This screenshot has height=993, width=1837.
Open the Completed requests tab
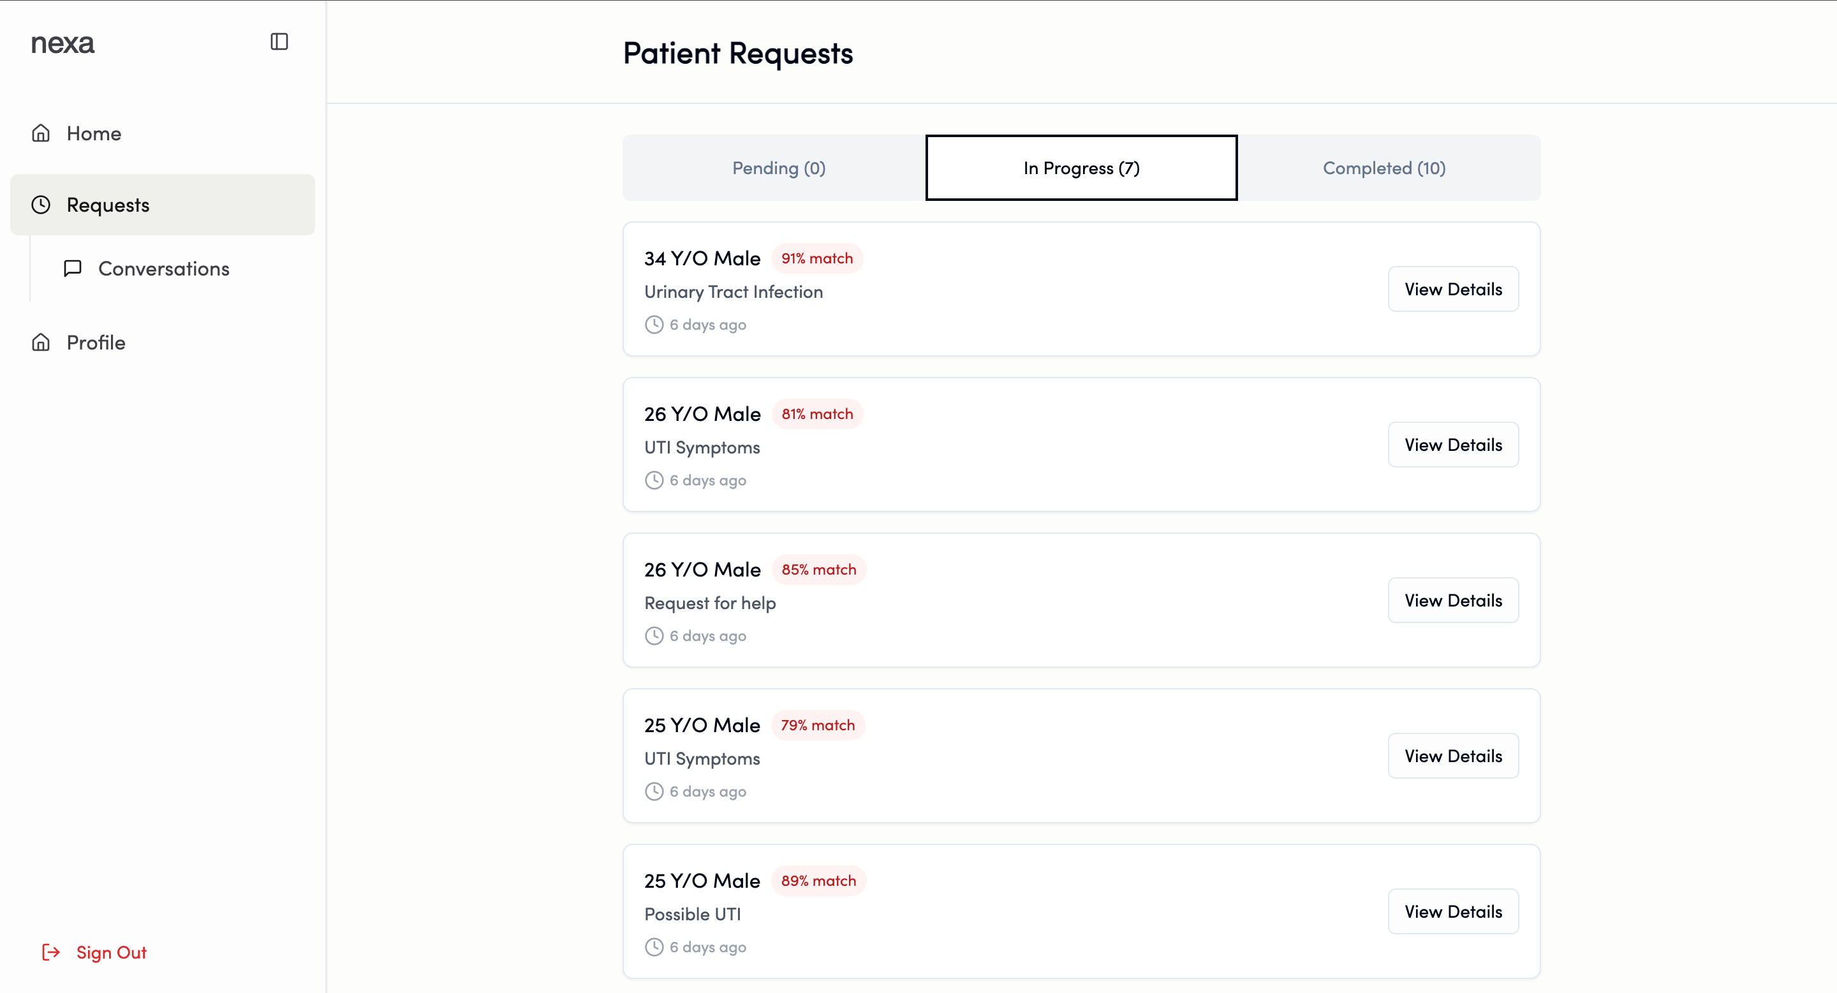(1384, 168)
